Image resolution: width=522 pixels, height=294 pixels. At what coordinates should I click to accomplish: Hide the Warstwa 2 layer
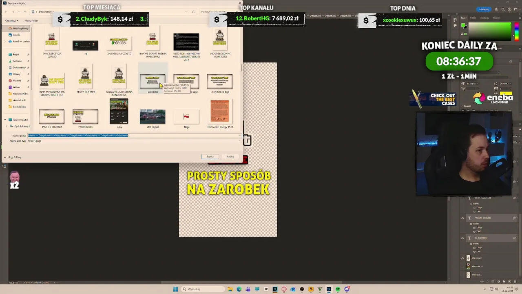point(462,258)
